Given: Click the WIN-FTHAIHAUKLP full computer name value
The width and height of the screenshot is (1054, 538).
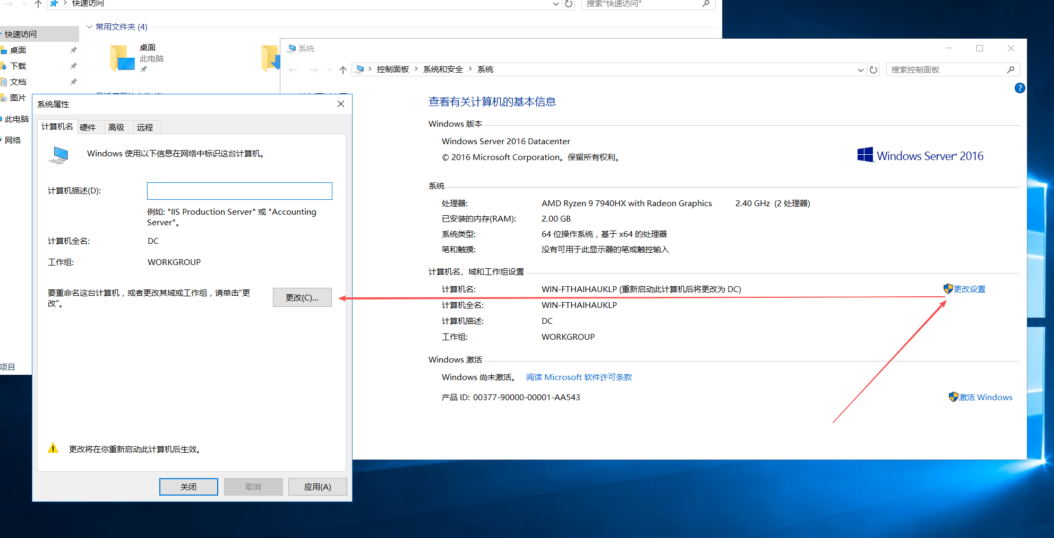Looking at the screenshot, I should tap(579, 305).
